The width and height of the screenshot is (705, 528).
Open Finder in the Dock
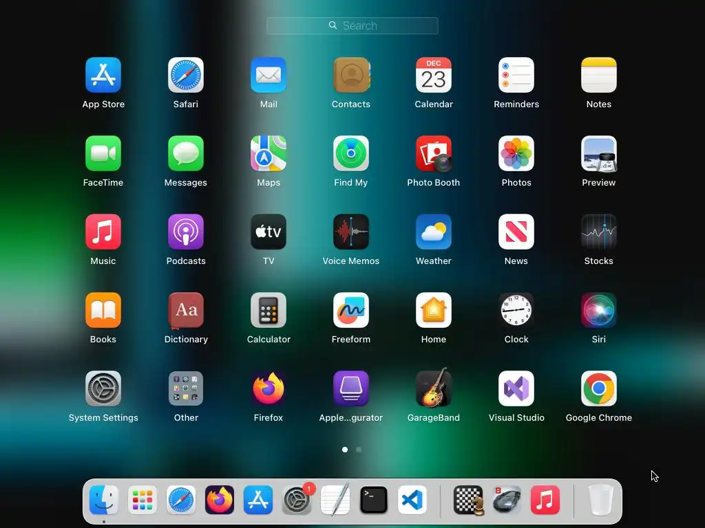(x=104, y=500)
